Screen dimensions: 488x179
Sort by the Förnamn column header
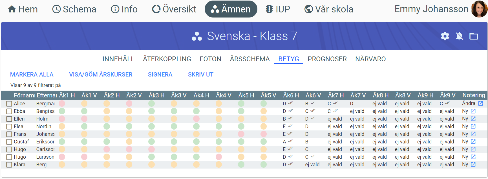(x=24, y=95)
